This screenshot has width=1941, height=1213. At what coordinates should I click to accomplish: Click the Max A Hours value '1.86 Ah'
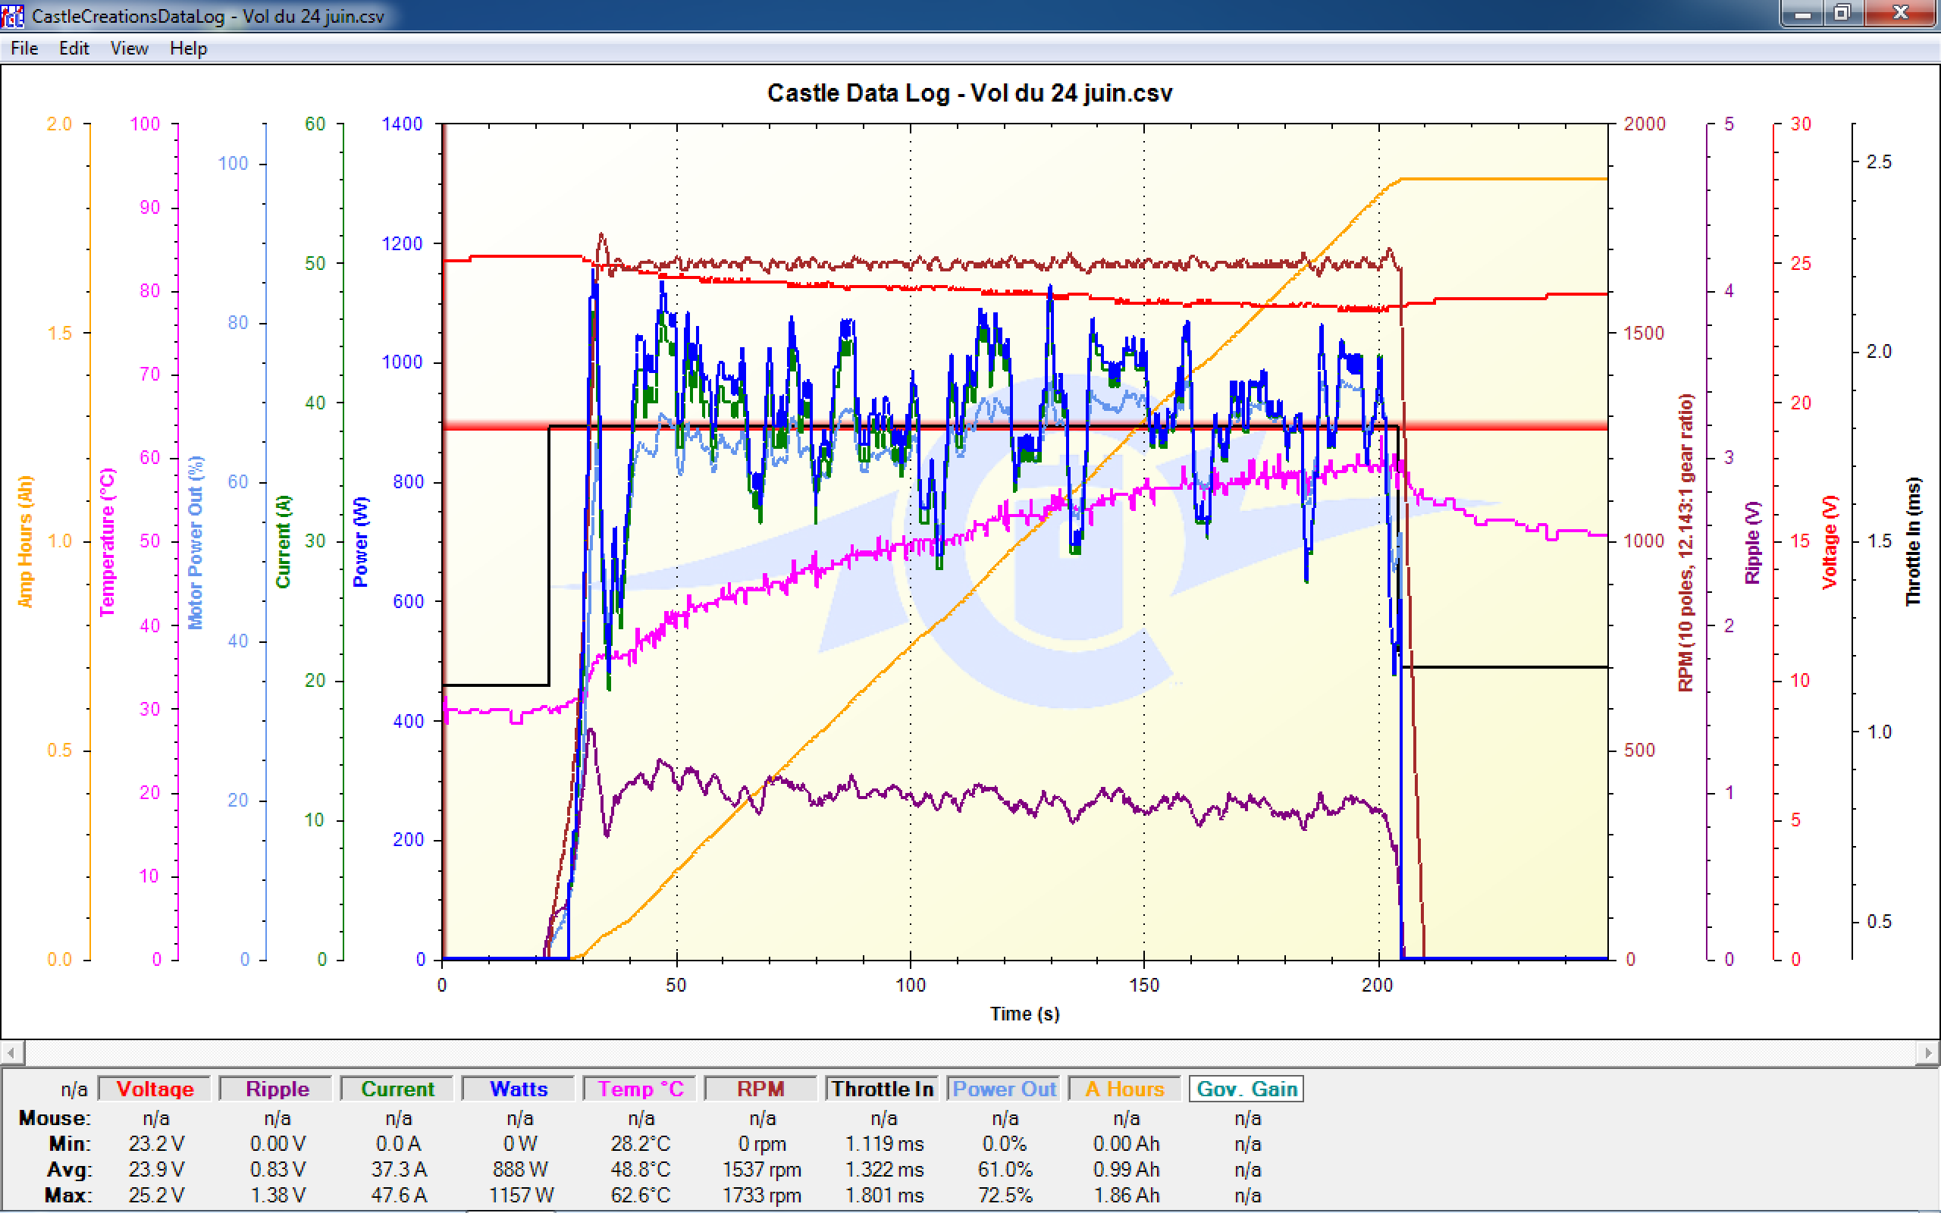point(1126,1195)
